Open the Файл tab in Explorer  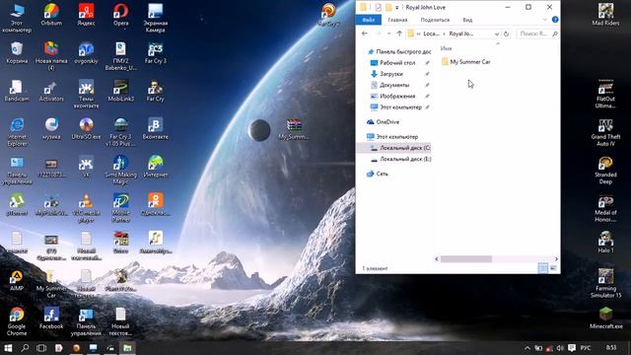pos(368,20)
